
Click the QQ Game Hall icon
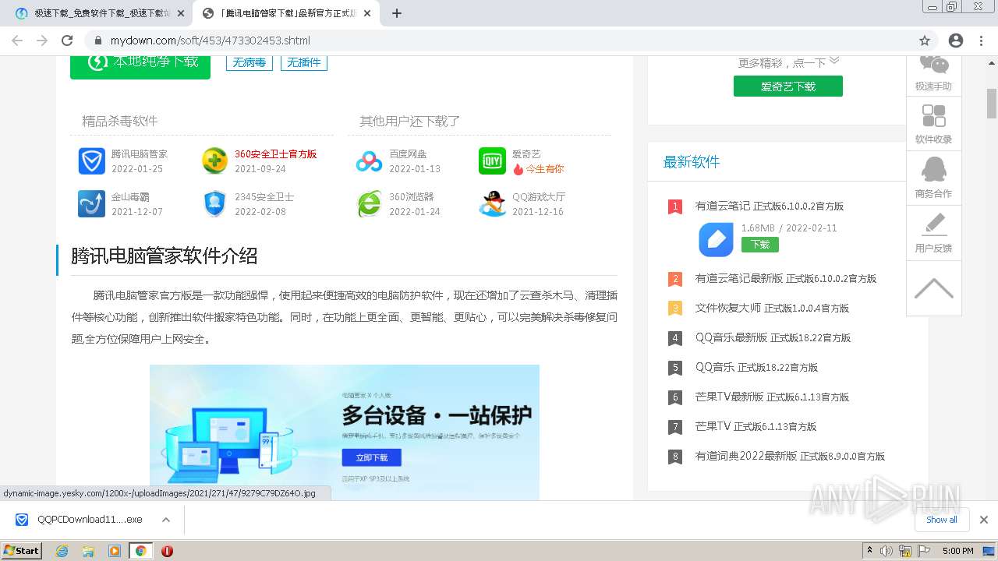pyautogui.click(x=492, y=204)
